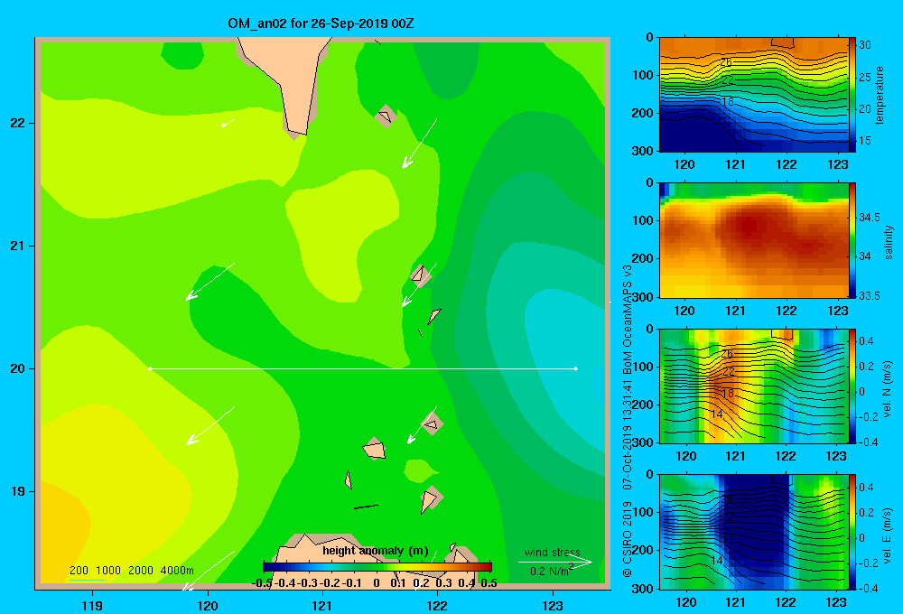The height and width of the screenshot is (614, 903).
Task: Click the CSIRO BoM OceanMAPS copyright text
Action: pos(628,420)
